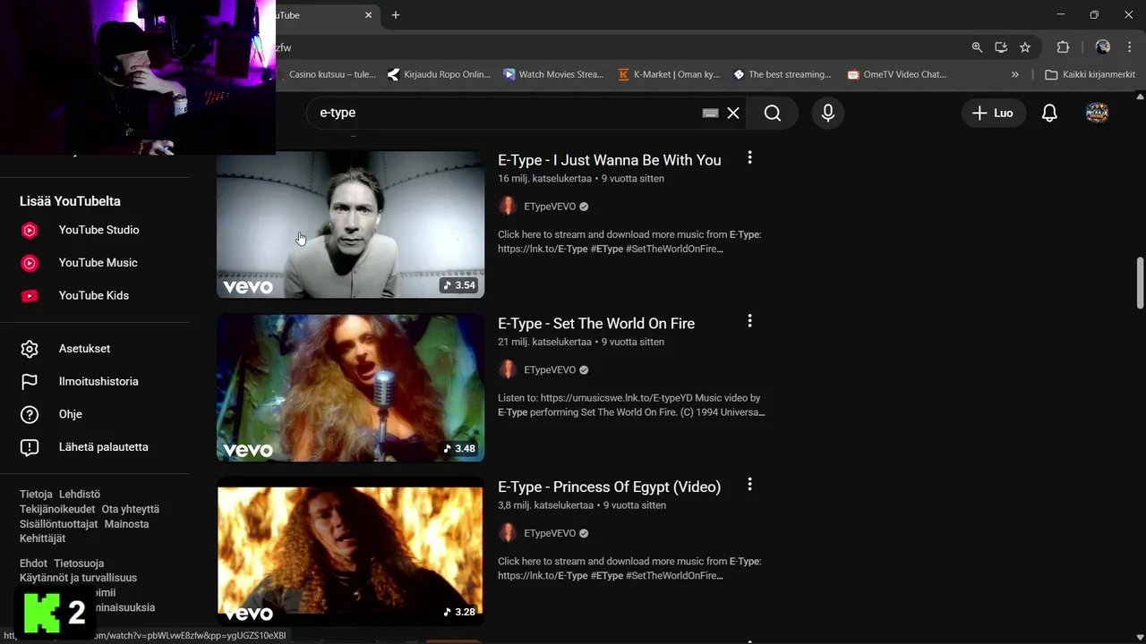
Task: Close the YouTube browser tab
Action: coord(368,15)
